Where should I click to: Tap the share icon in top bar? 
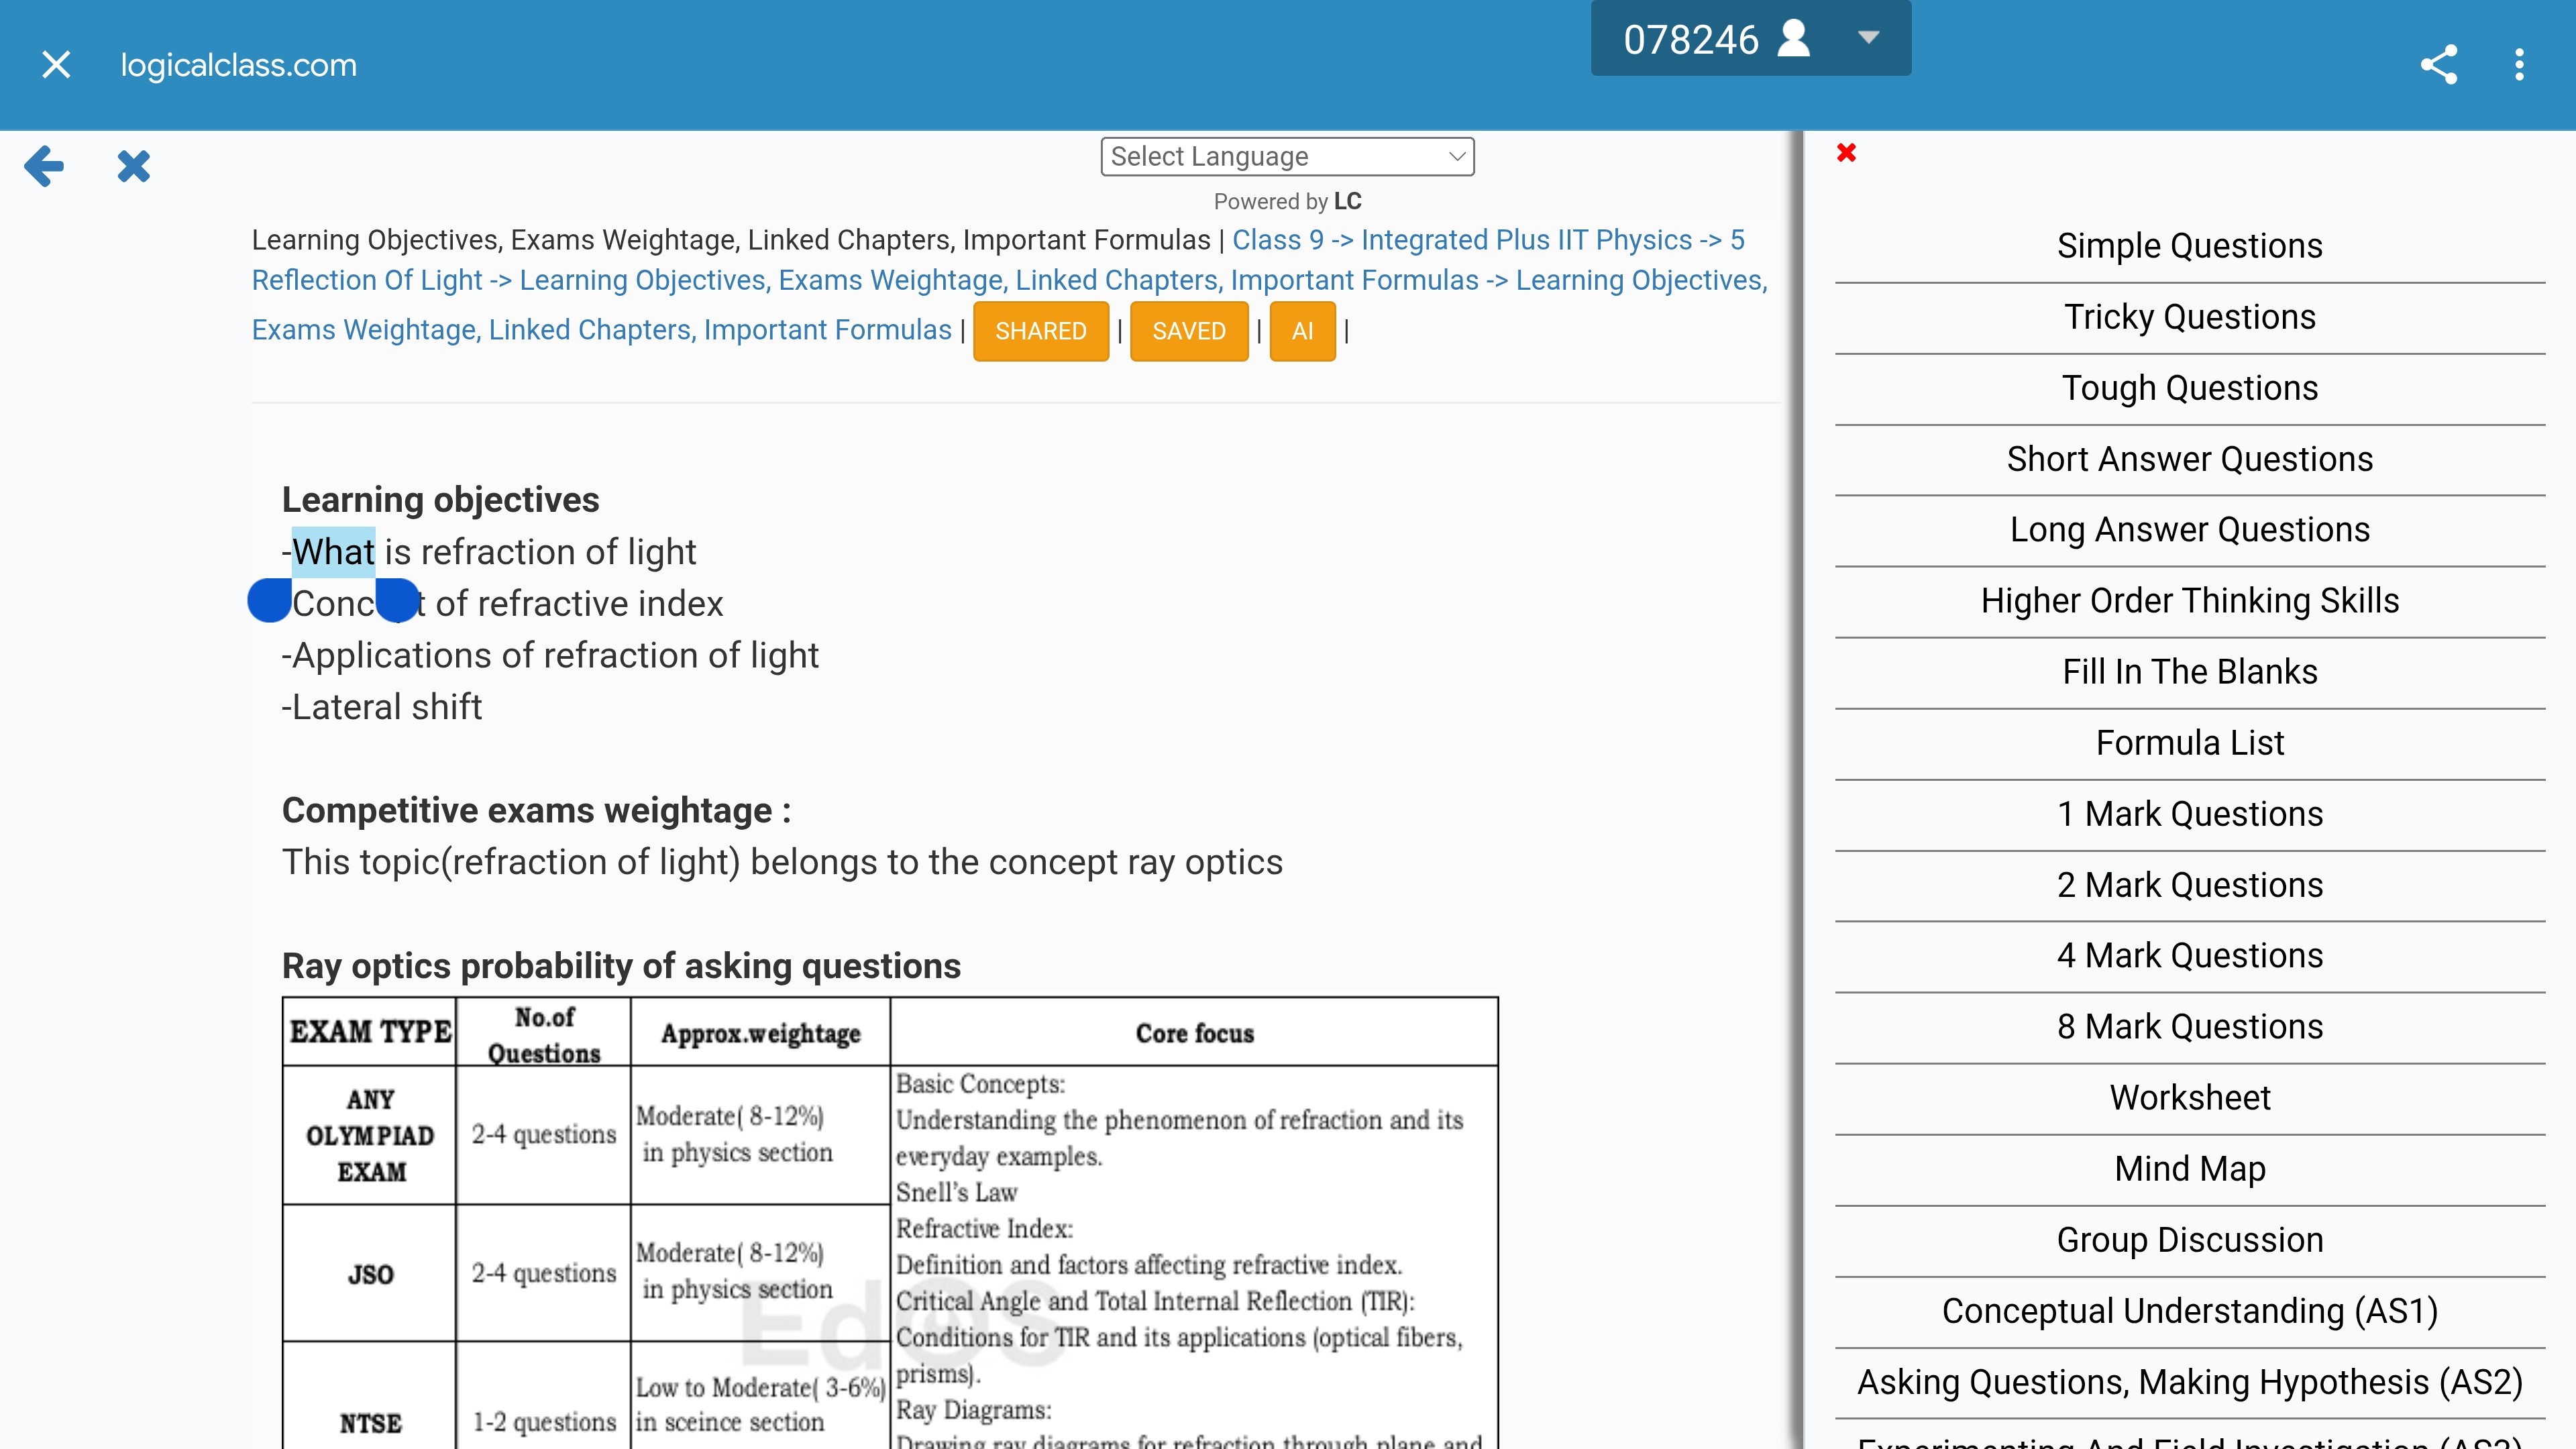[x=2438, y=65]
